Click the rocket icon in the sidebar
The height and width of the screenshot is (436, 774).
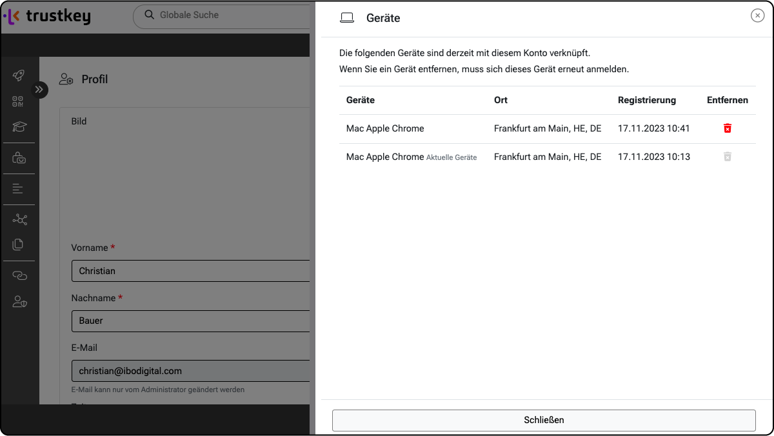[x=19, y=75]
